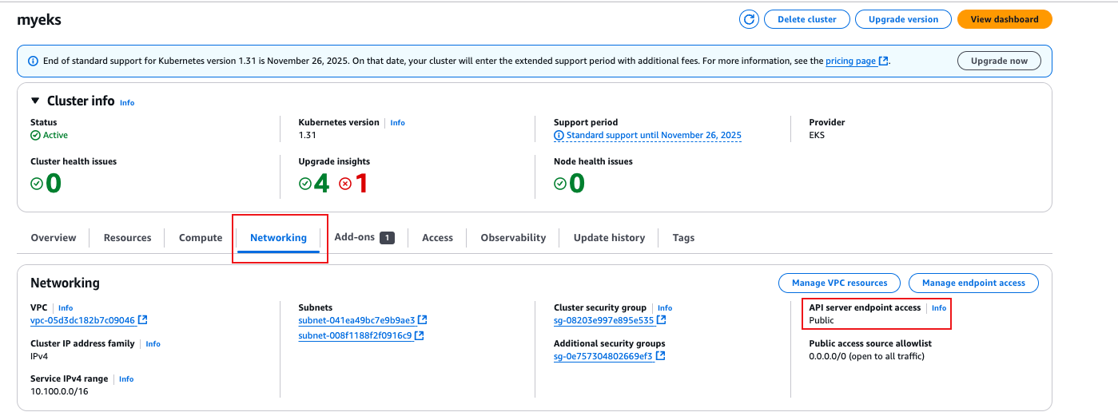This screenshot has height=416, width=1118.
Task: Click Standard support until November 26, 2025 link
Action: coord(654,136)
